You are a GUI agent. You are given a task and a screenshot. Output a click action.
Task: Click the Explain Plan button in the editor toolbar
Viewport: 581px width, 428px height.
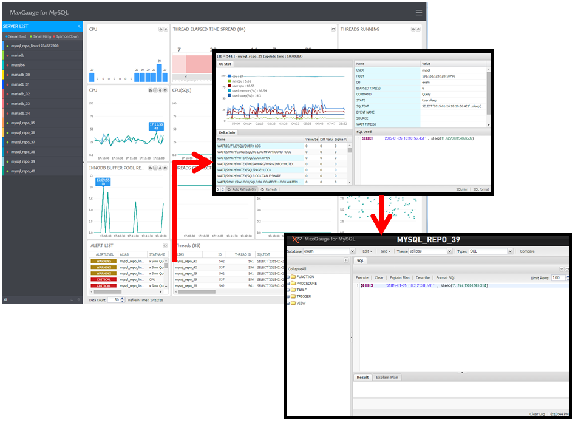pos(399,278)
